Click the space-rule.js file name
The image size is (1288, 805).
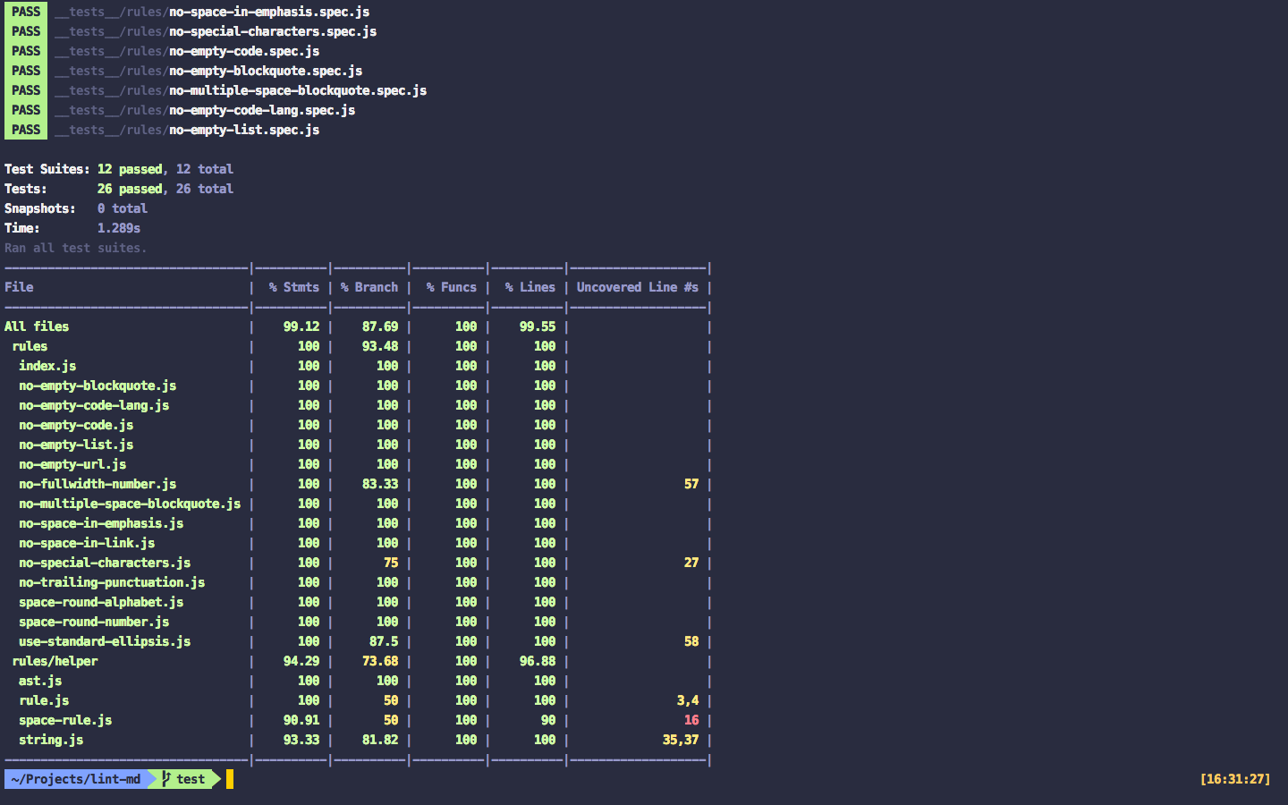(x=65, y=720)
